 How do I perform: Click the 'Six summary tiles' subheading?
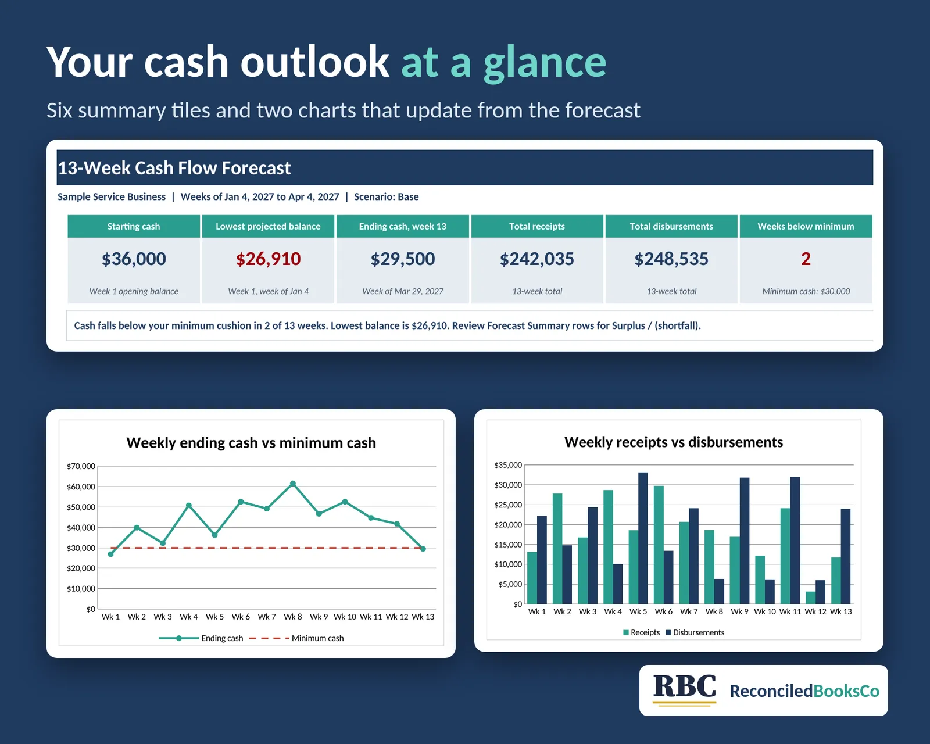pyautogui.click(x=343, y=110)
